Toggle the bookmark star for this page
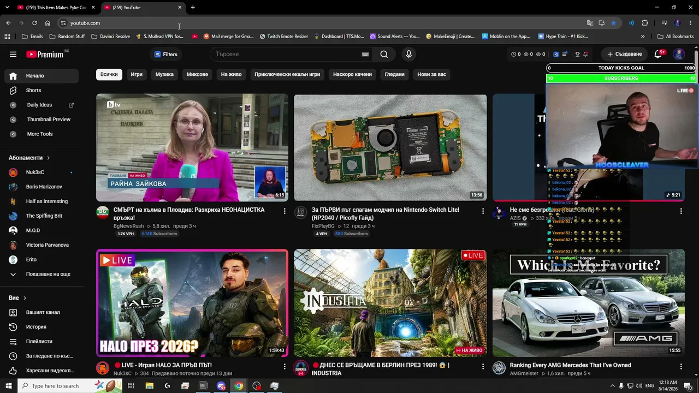 click(613, 23)
